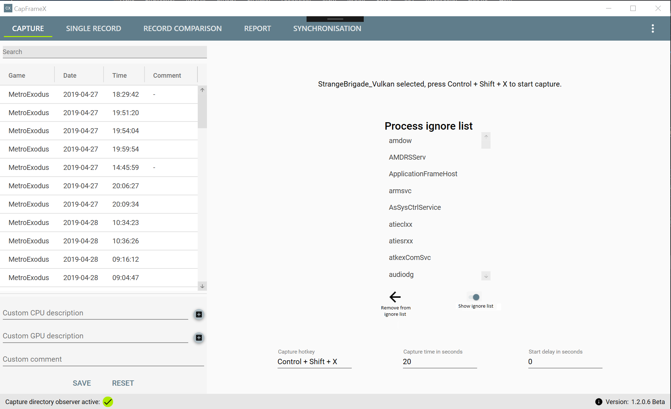Click the version info icon
Image resolution: width=671 pixels, height=409 pixels.
pyautogui.click(x=599, y=402)
